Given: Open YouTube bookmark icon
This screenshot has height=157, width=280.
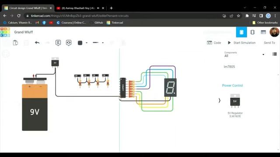Looking at the screenshot, I should [51, 23].
